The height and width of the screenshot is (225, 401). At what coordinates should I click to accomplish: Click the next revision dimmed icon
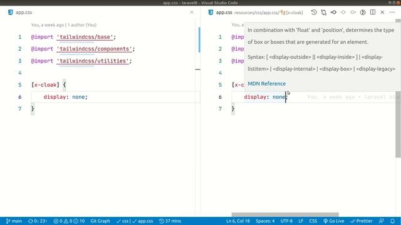(353, 12)
